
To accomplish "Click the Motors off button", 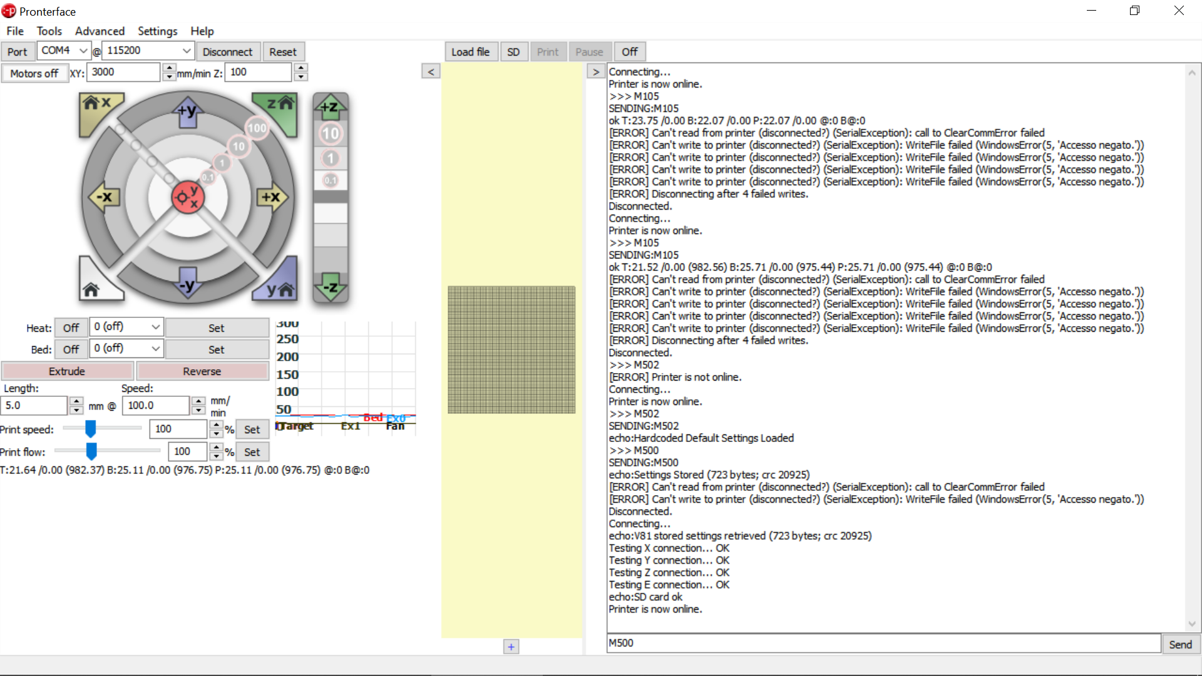I will coord(34,73).
